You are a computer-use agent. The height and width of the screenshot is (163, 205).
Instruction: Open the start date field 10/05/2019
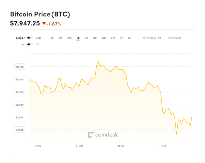[x=147, y=38]
